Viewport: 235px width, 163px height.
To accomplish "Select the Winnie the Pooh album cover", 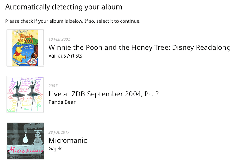I will point(25,48).
